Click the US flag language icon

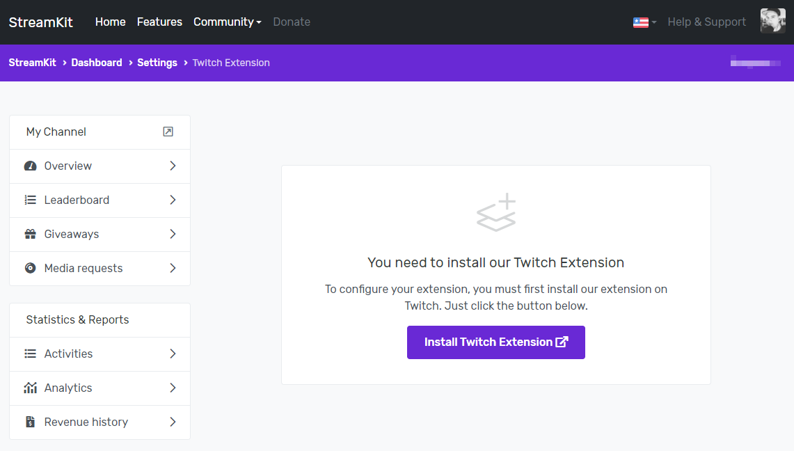coord(641,22)
